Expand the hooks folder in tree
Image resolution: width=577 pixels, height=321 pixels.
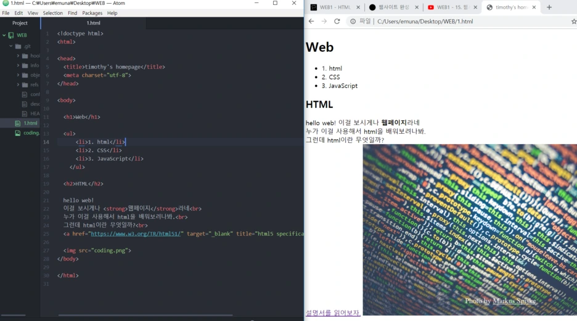point(18,56)
